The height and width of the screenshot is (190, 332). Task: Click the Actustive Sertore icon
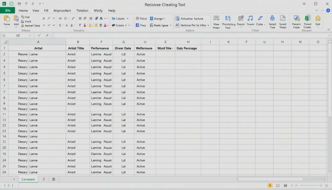click(x=177, y=19)
